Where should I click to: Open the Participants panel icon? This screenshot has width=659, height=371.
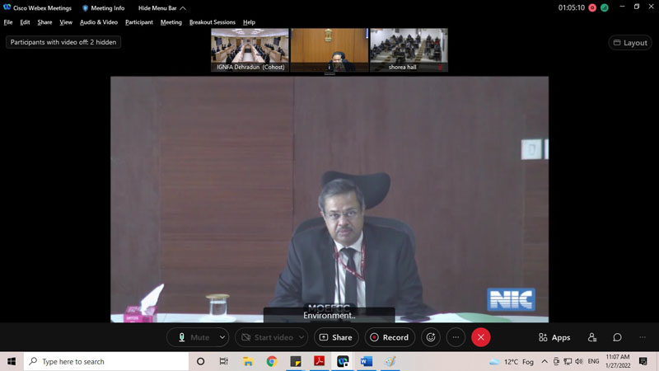(x=591, y=337)
